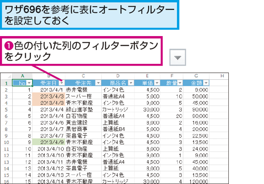
Task: Select row 5 header
Action: tap(6, 110)
